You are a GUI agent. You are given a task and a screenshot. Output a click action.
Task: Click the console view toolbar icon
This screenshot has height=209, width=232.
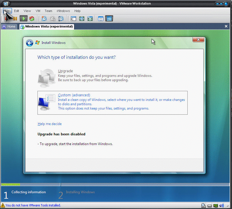[109, 19]
